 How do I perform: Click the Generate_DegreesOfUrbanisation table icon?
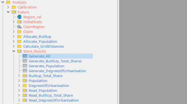(x=25, y=71)
